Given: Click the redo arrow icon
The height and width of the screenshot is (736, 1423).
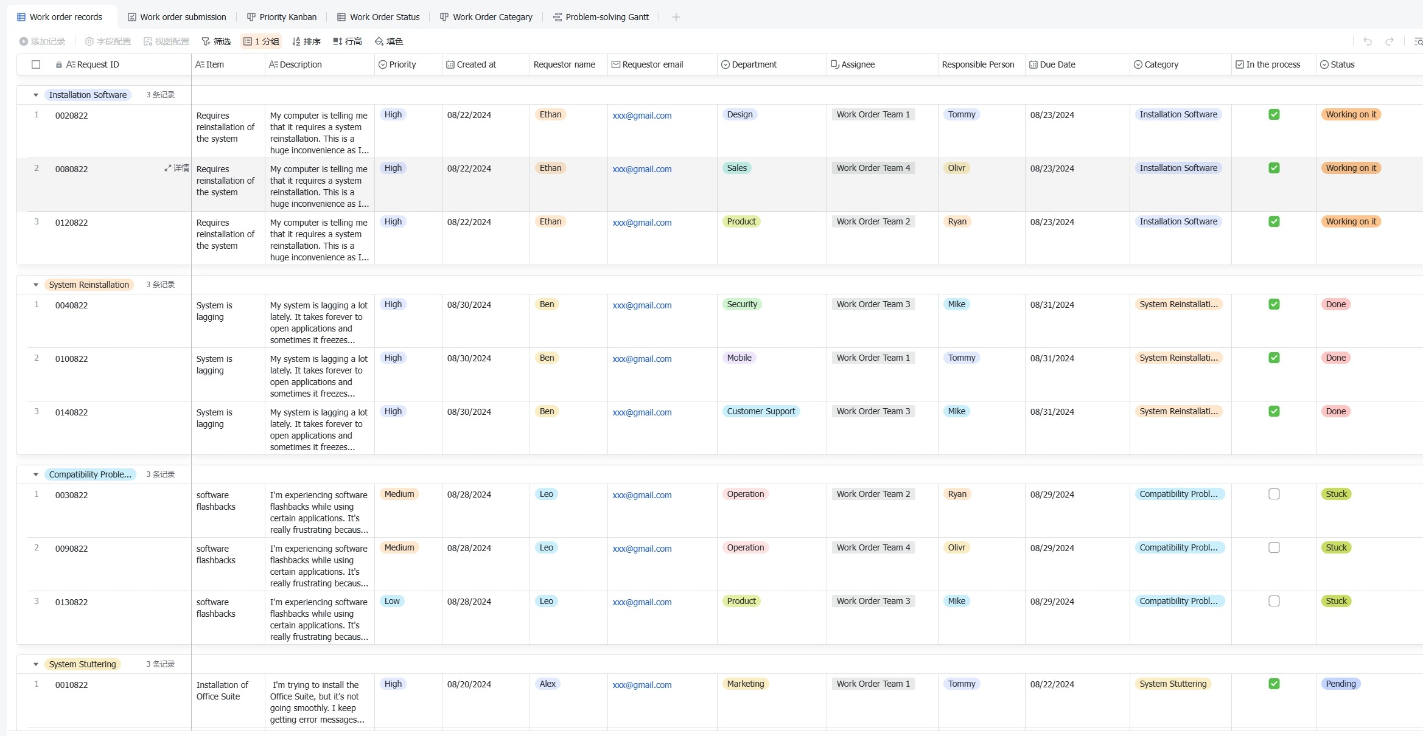Looking at the screenshot, I should coord(1390,41).
